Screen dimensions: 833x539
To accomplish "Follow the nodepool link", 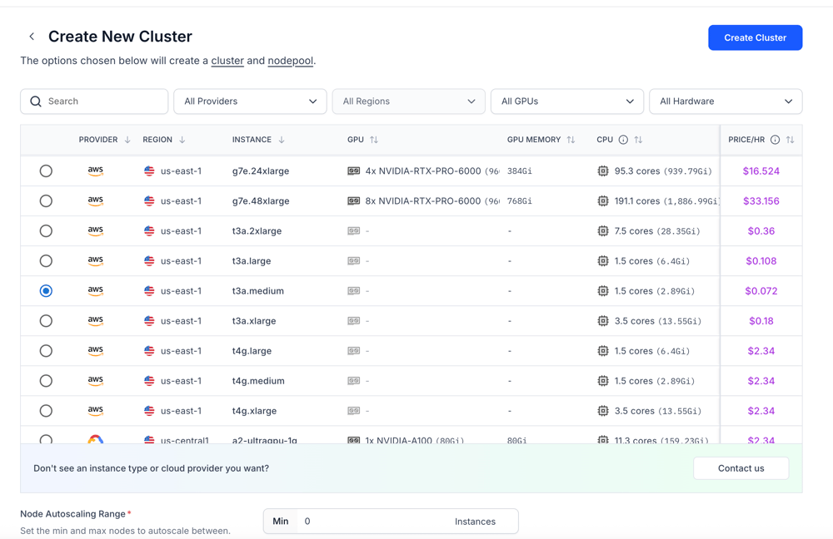I will (x=290, y=61).
